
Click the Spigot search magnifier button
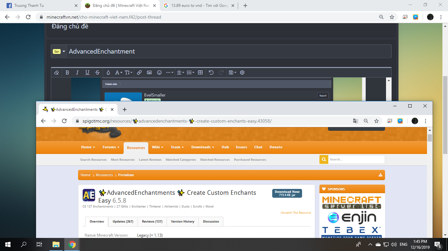(x=324, y=159)
